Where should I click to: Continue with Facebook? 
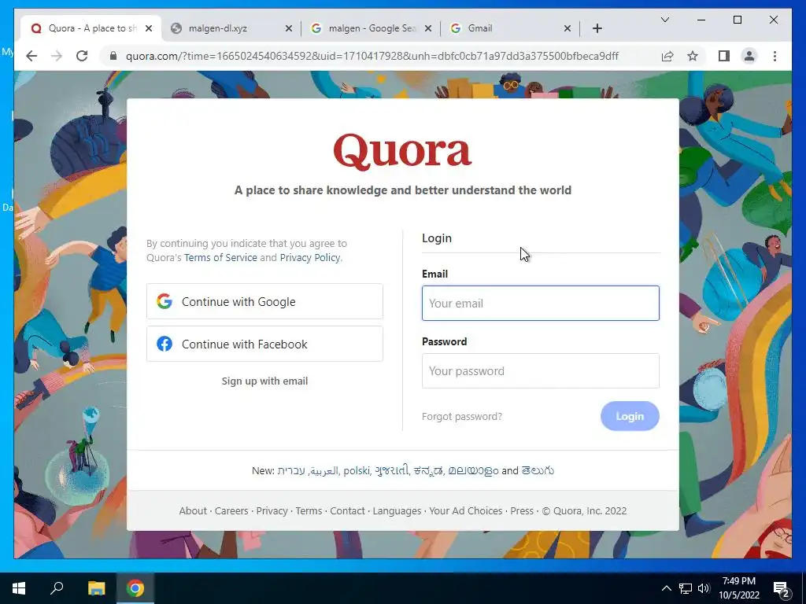coord(264,344)
